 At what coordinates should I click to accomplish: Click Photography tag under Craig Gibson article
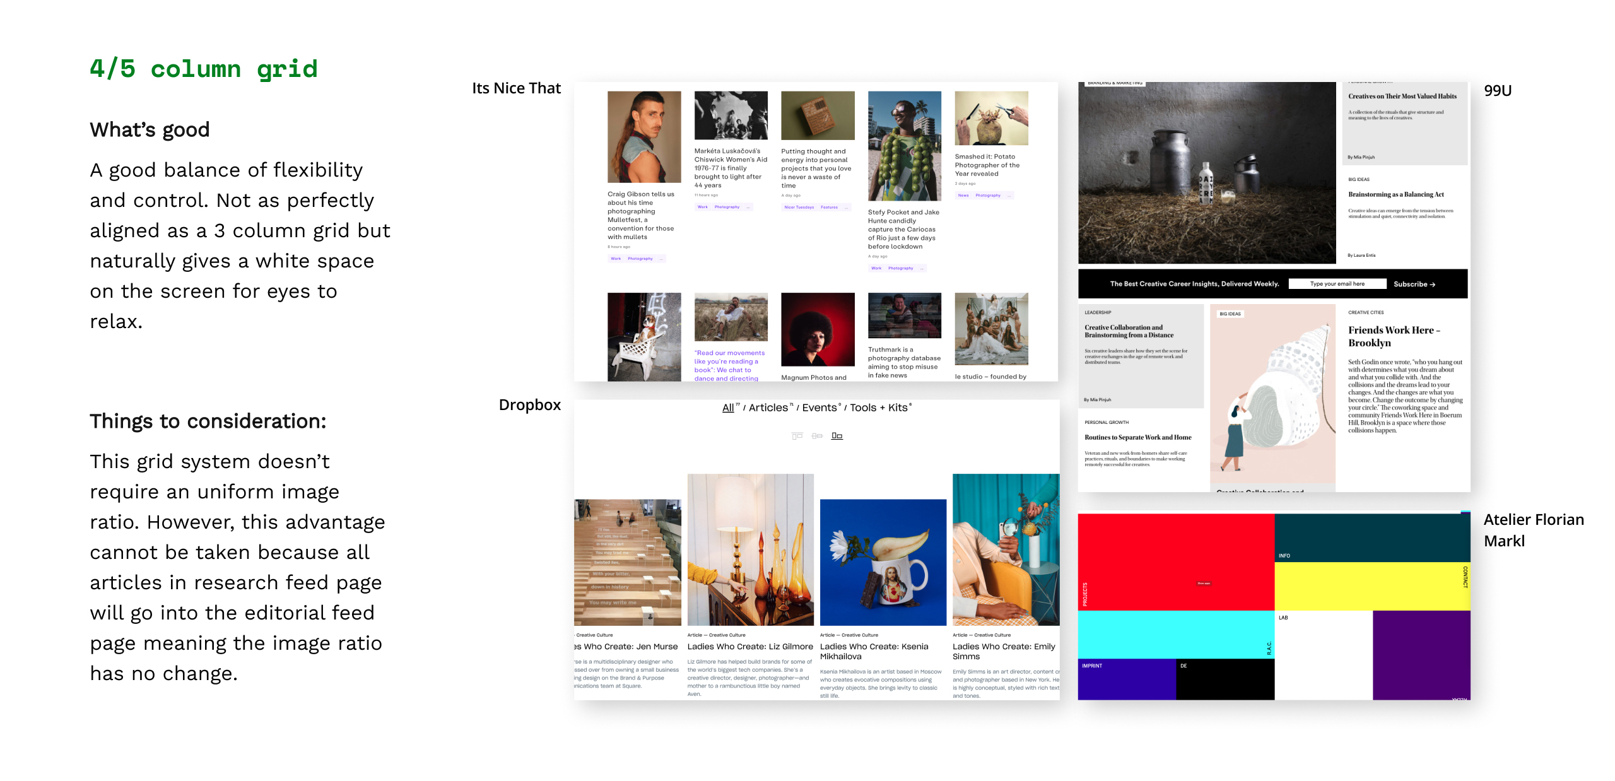click(640, 259)
